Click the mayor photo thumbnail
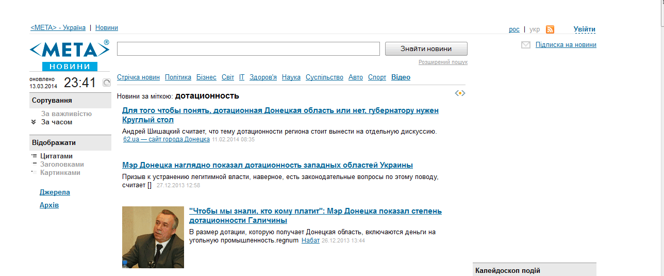Image resolution: width=664 pixels, height=276 pixels. (x=153, y=237)
